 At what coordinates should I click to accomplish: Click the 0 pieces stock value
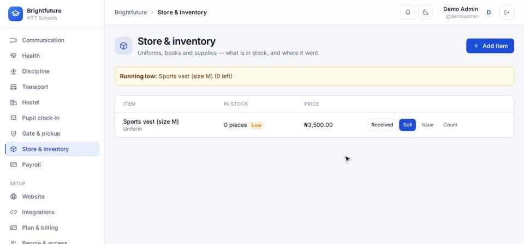235,125
